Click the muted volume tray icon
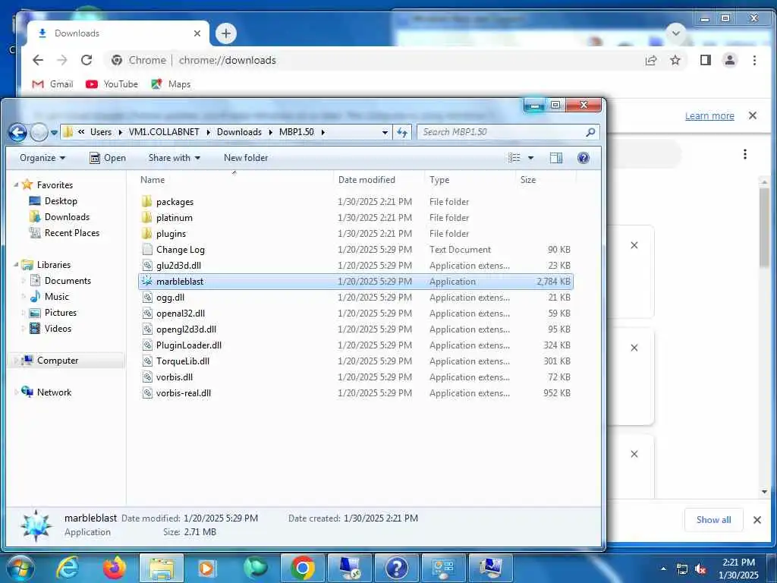 (x=700, y=569)
